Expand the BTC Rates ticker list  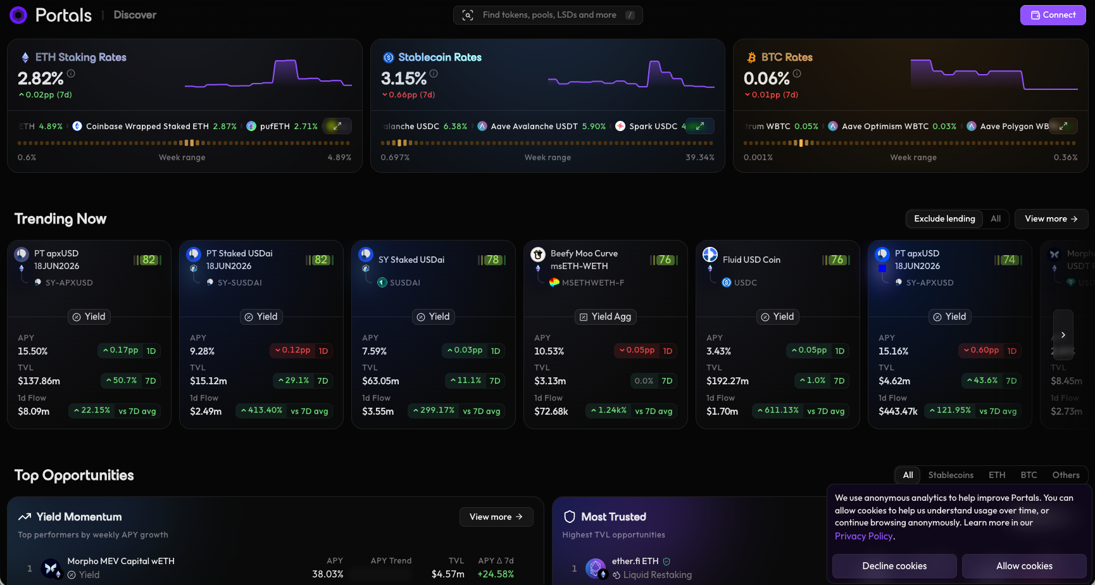pos(1063,126)
